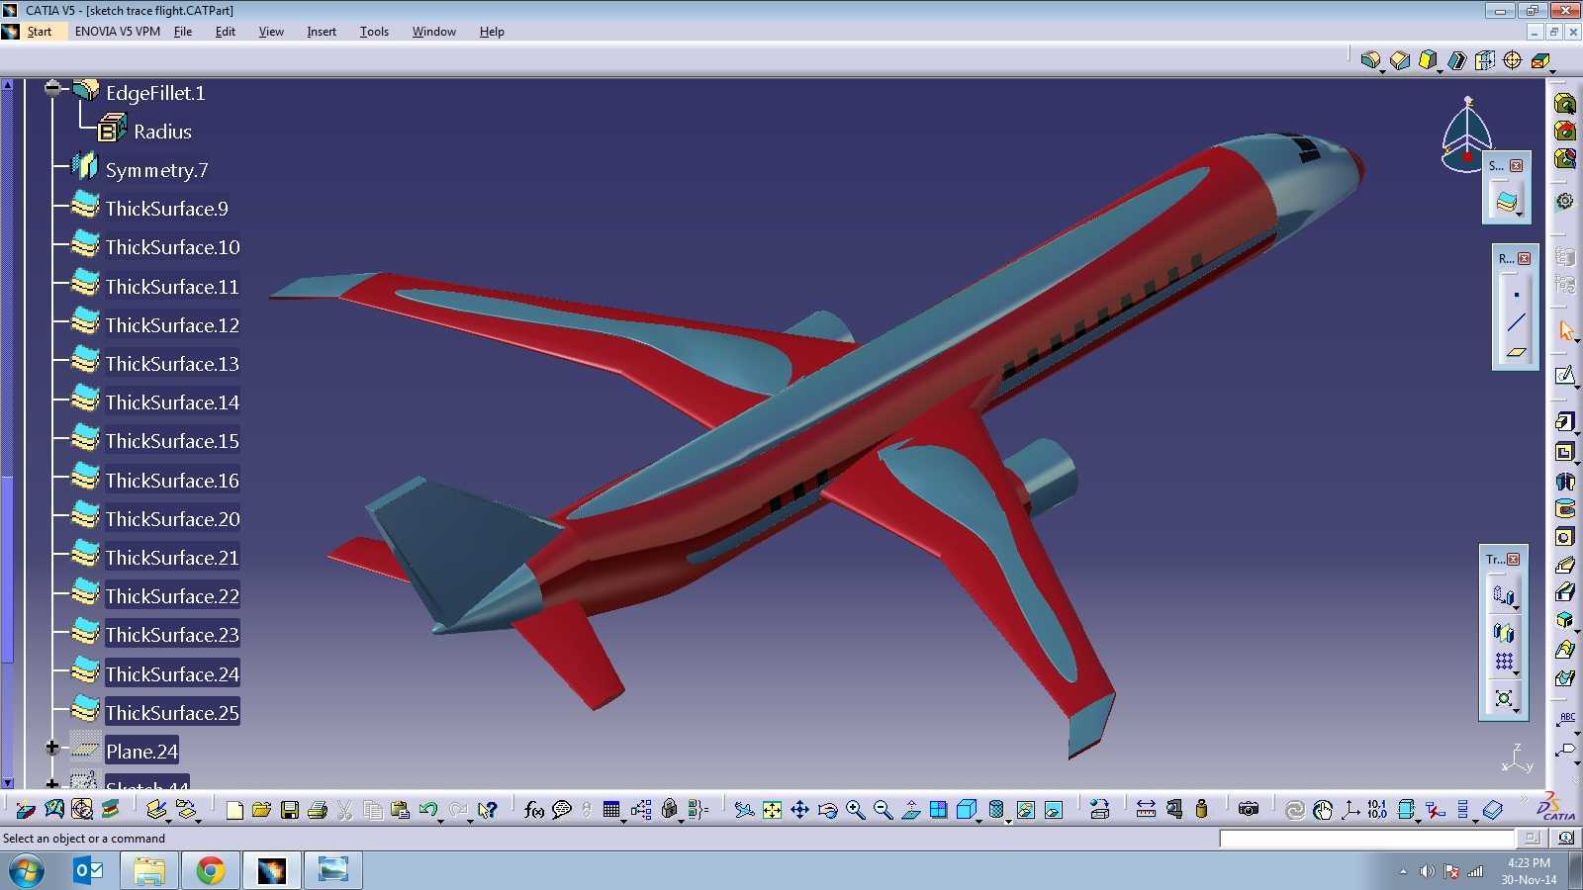Screen dimensions: 1583x890
Task: Click the tree vertical scrollbar thumb
Action: pyautogui.click(x=7, y=569)
